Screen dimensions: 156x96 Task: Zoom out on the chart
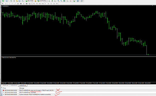click(61, 1)
